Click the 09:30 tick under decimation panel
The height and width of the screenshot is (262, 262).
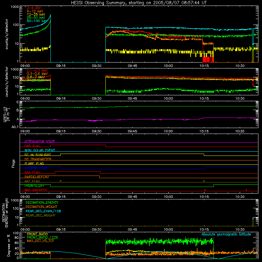click(x=97, y=230)
